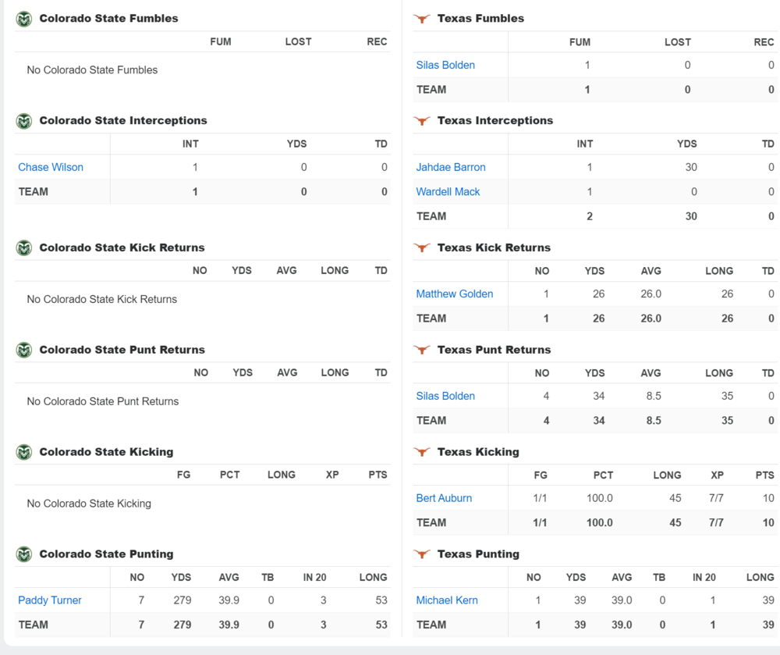Click the Colorado State Punting logo

pos(24,554)
